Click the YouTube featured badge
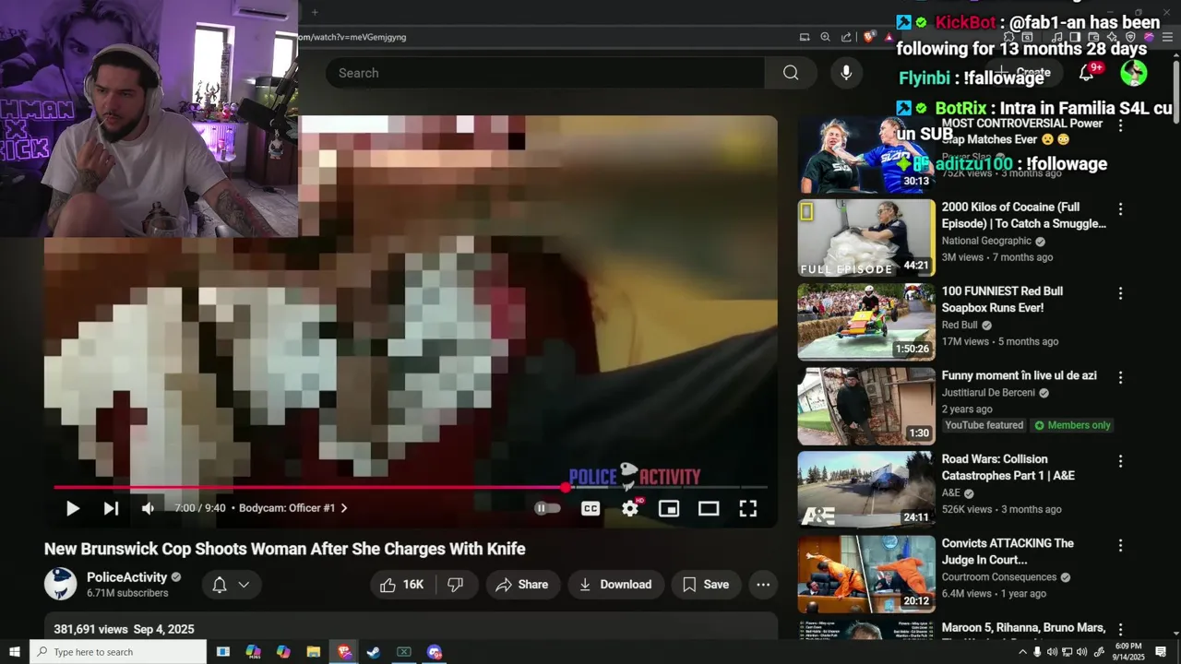The height and width of the screenshot is (664, 1181). [x=984, y=425]
